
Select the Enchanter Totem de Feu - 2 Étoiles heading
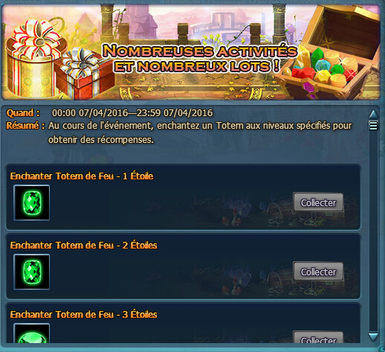tap(83, 245)
